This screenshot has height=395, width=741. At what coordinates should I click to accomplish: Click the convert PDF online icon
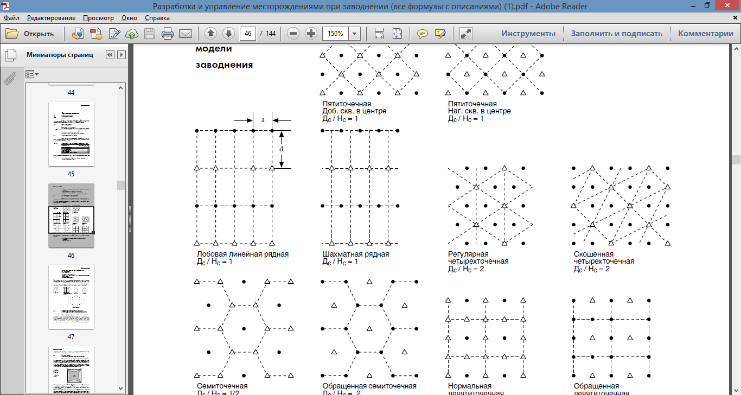[x=79, y=34]
